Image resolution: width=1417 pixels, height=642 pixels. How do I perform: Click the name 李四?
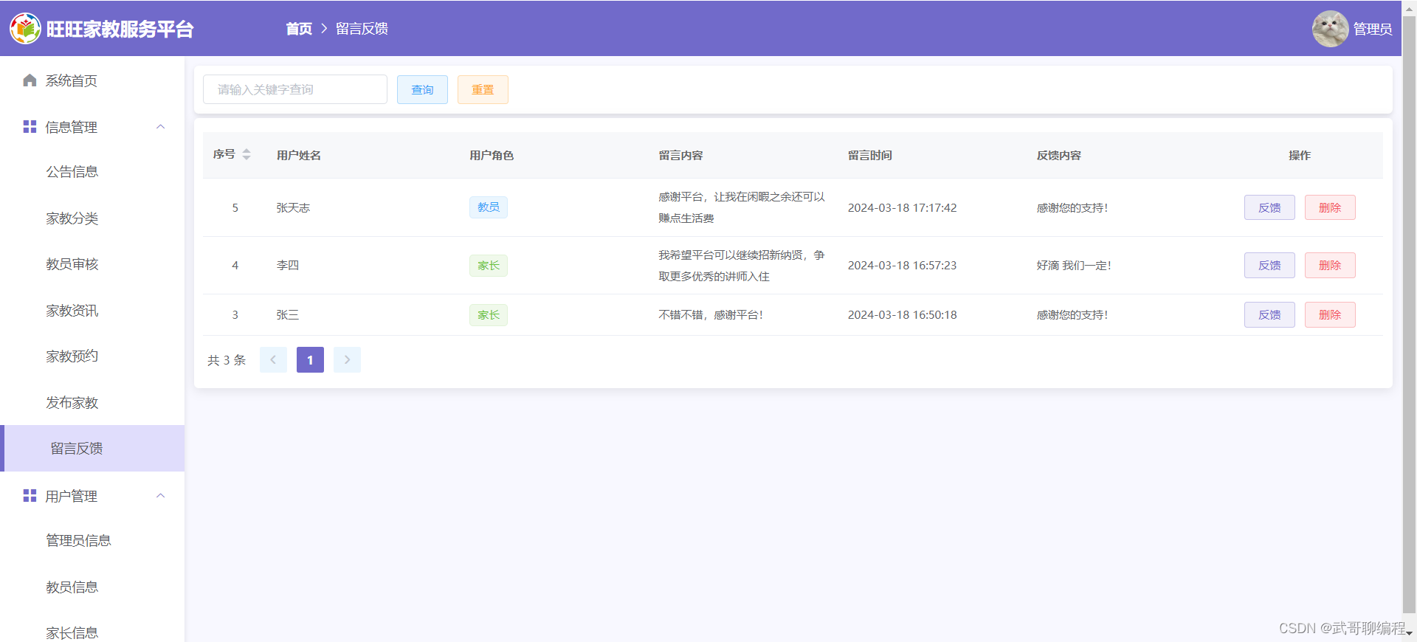(288, 266)
